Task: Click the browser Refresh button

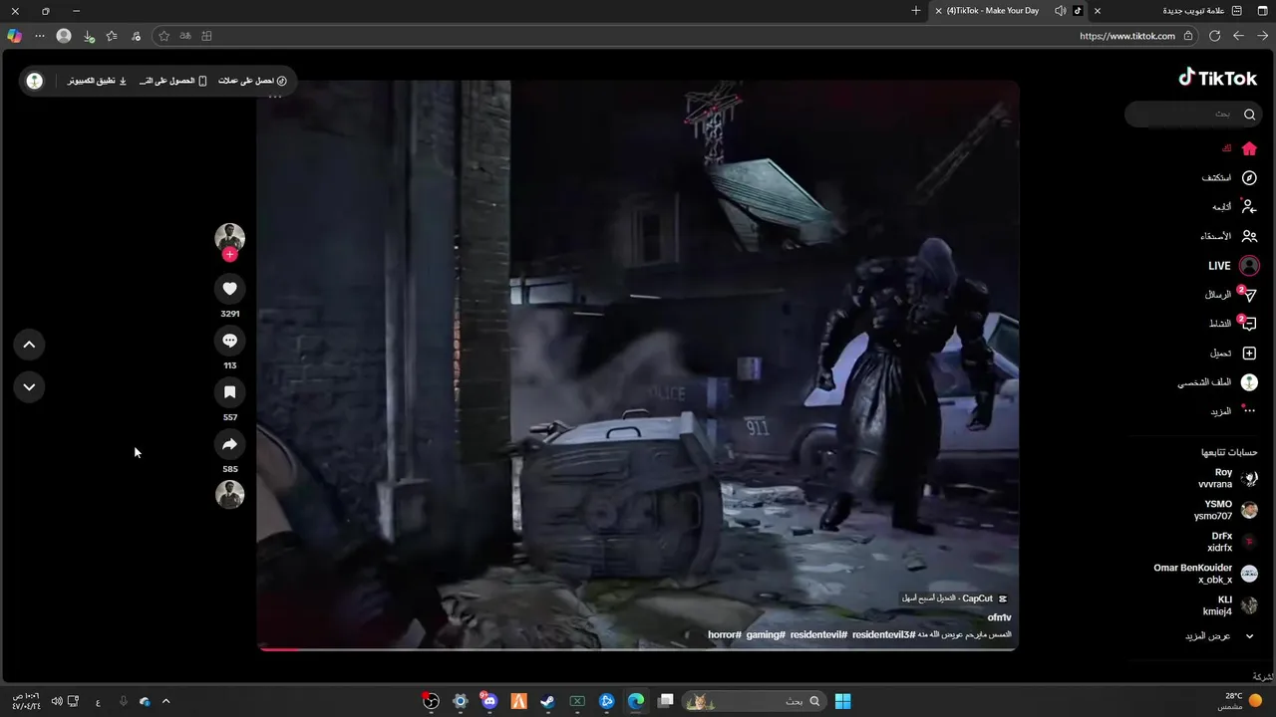Action: pos(1214,36)
